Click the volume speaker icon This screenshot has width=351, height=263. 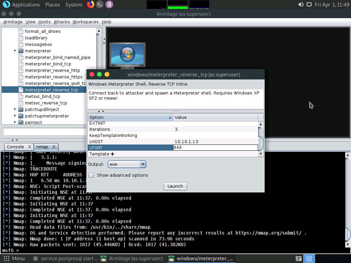(x=301, y=4)
